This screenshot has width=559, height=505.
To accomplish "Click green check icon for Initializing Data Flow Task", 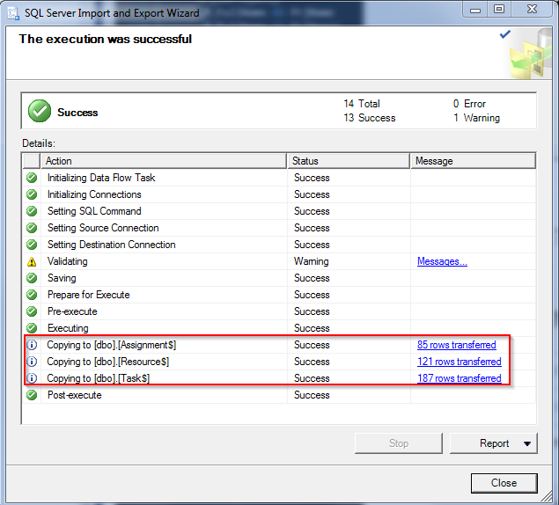I will [32, 178].
